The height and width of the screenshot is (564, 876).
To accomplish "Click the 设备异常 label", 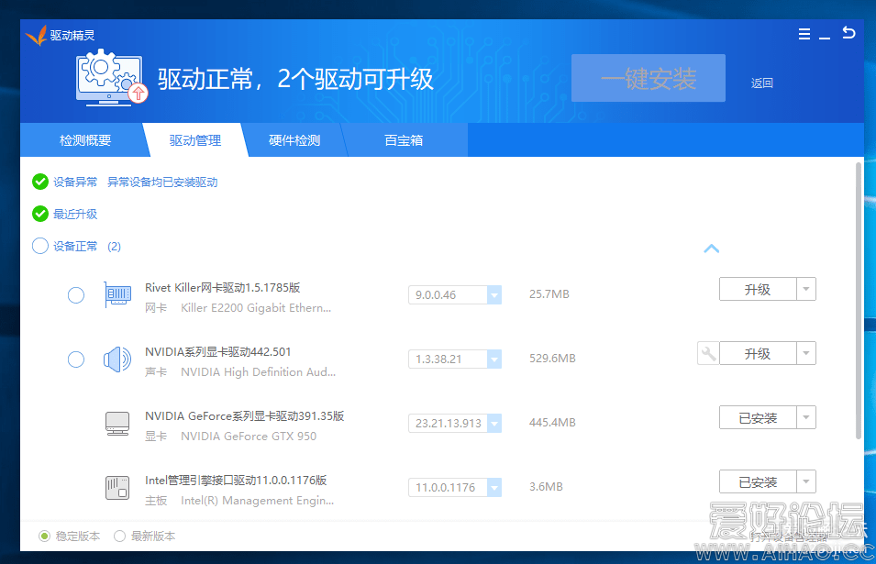I will [75, 182].
